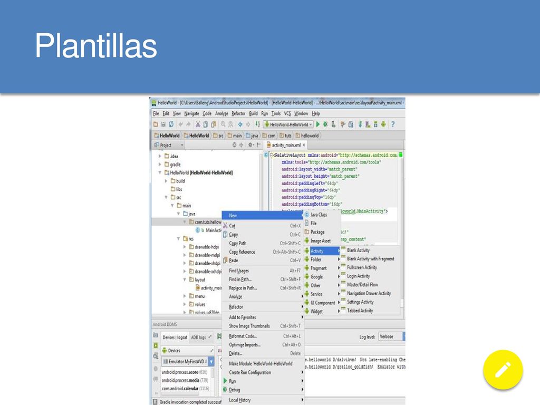
Task: Open the Build menu
Action: (254, 113)
